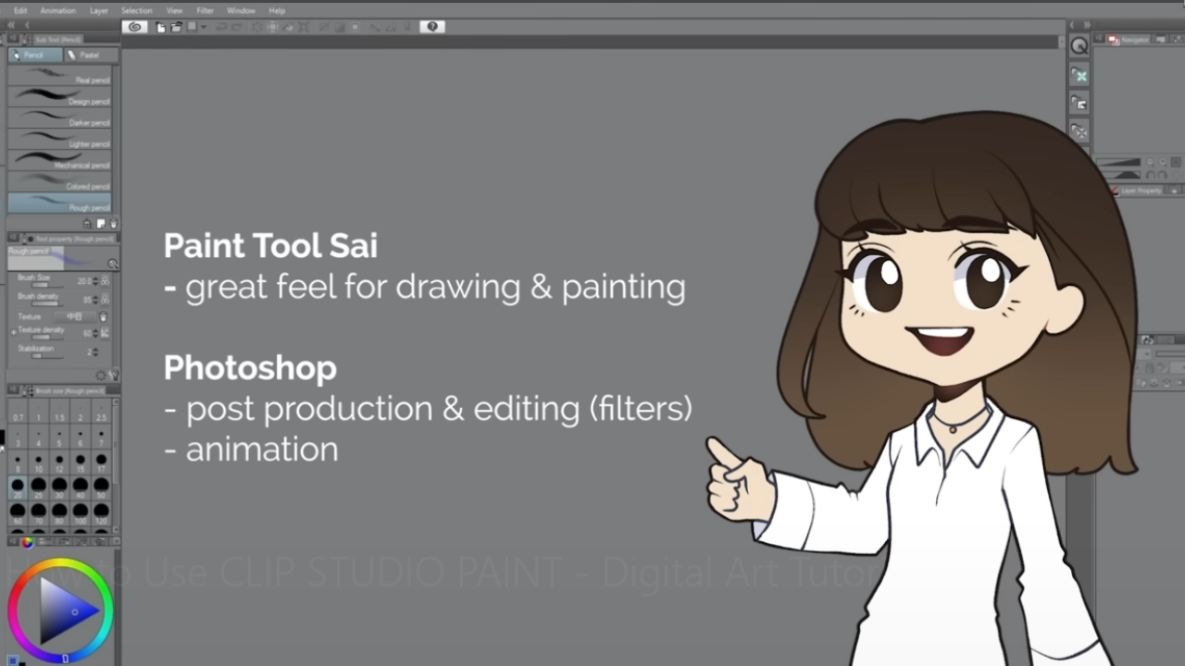1185x666 pixels.
Task: Select the Design pencil brush
Action: coord(59,96)
